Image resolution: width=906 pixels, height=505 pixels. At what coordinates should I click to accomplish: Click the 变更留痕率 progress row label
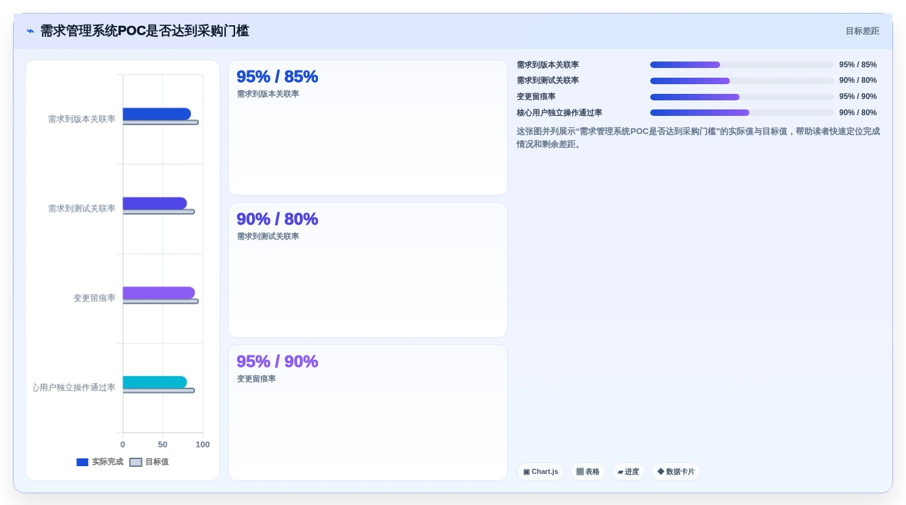click(536, 96)
